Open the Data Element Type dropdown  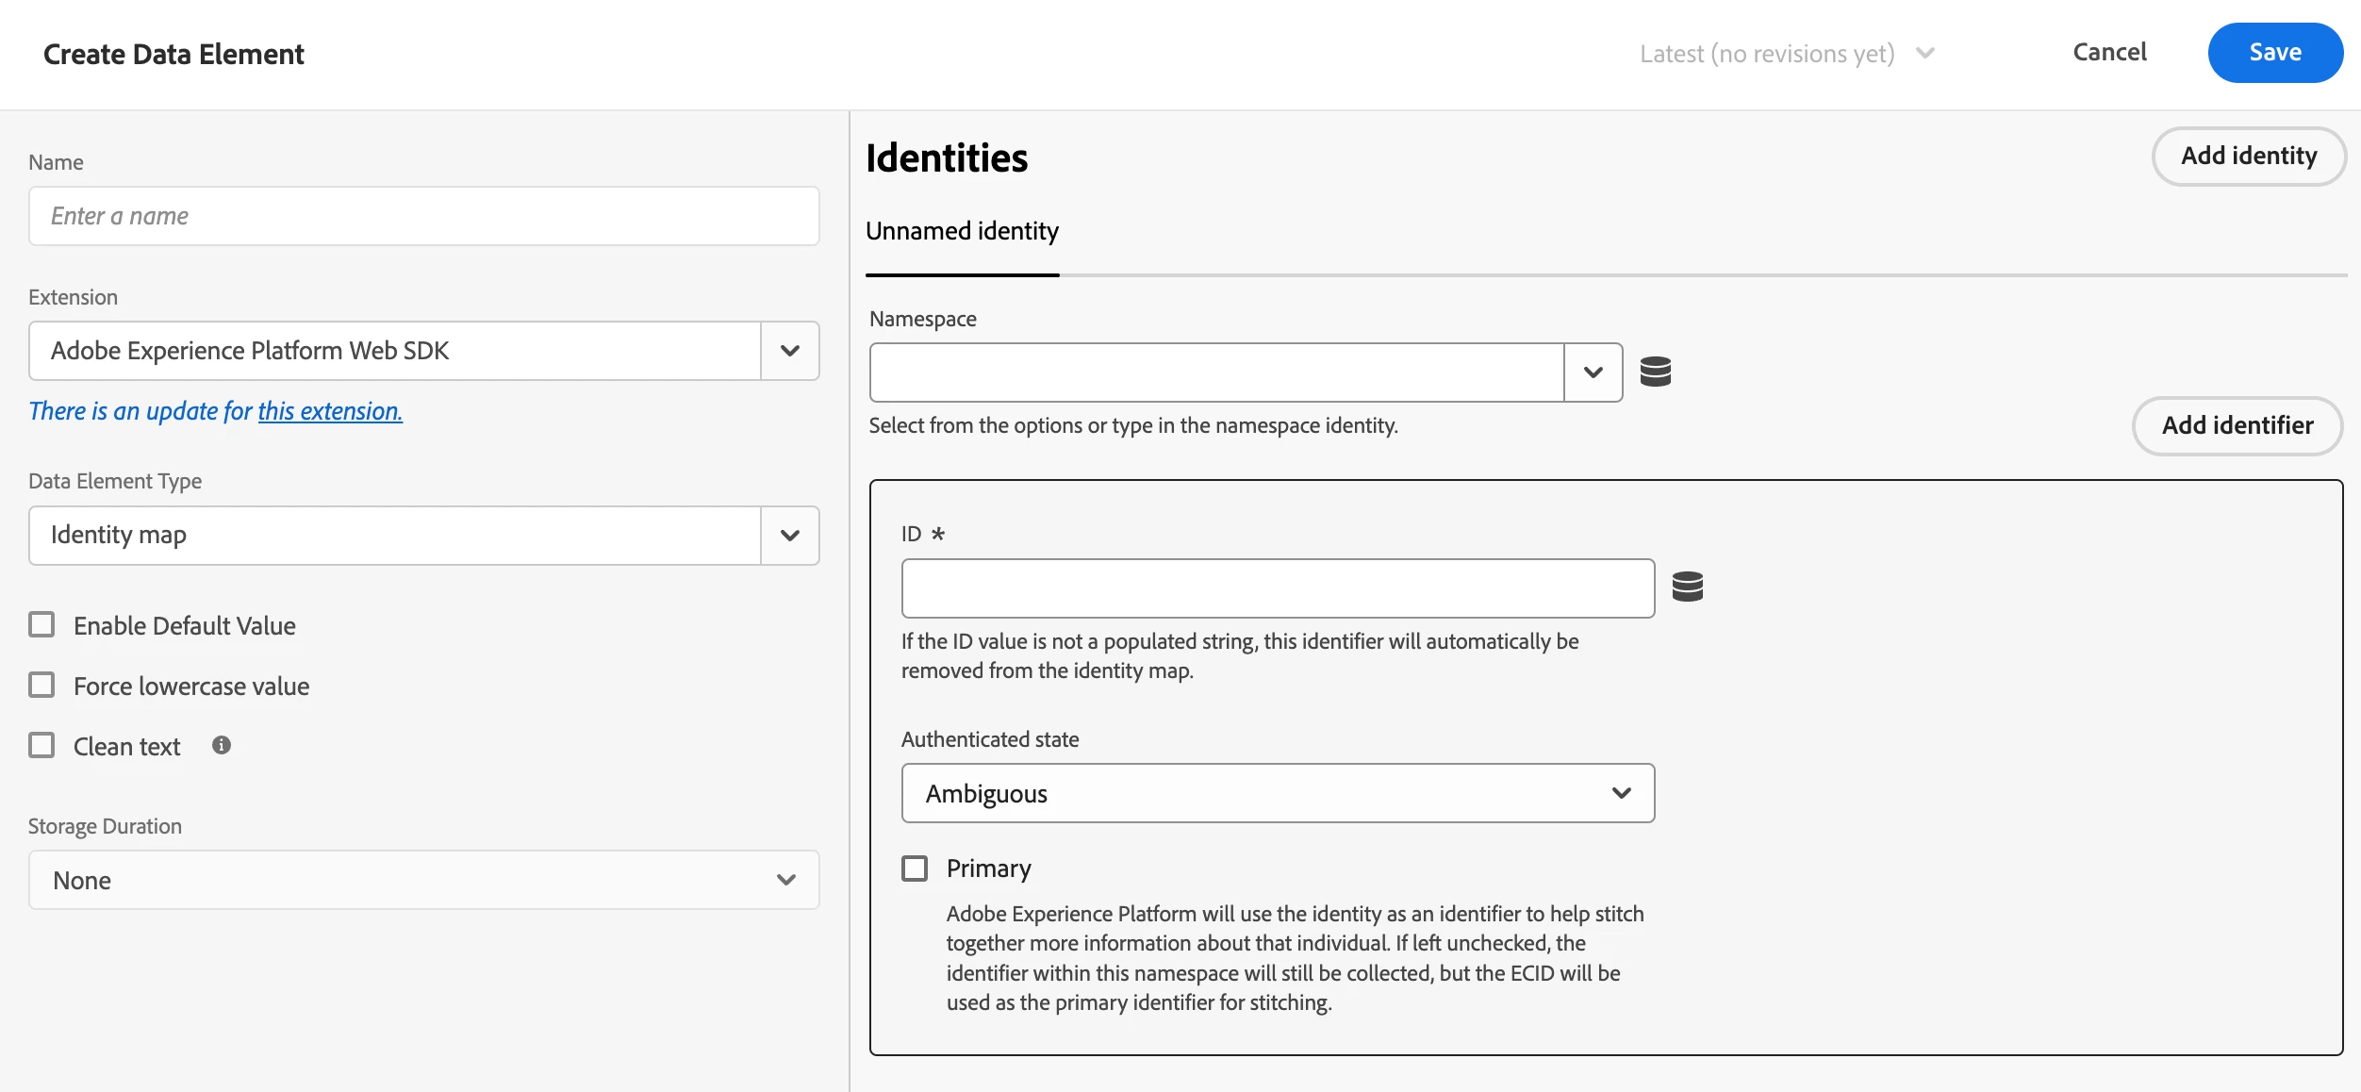click(789, 536)
